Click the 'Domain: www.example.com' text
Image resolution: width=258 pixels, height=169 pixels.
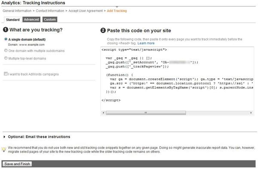(x=26, y=45)
